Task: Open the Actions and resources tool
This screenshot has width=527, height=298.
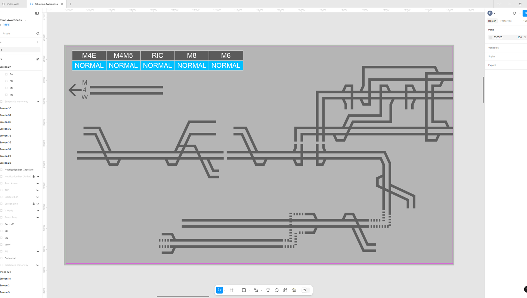Action: 285,290
